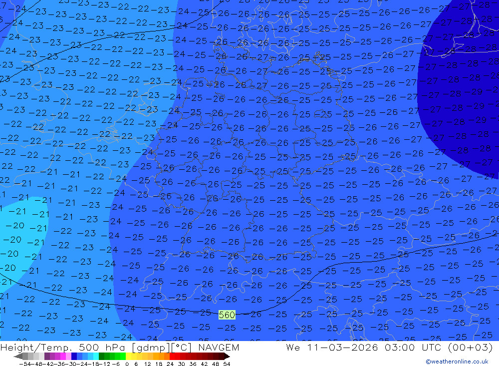Pick the bright red legend swatch above 24
The height and width of the screenshot is (366, 499).
coord(172,357)
